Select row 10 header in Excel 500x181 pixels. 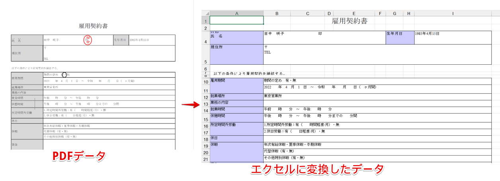pyautogui.click(x=205, y=81)
